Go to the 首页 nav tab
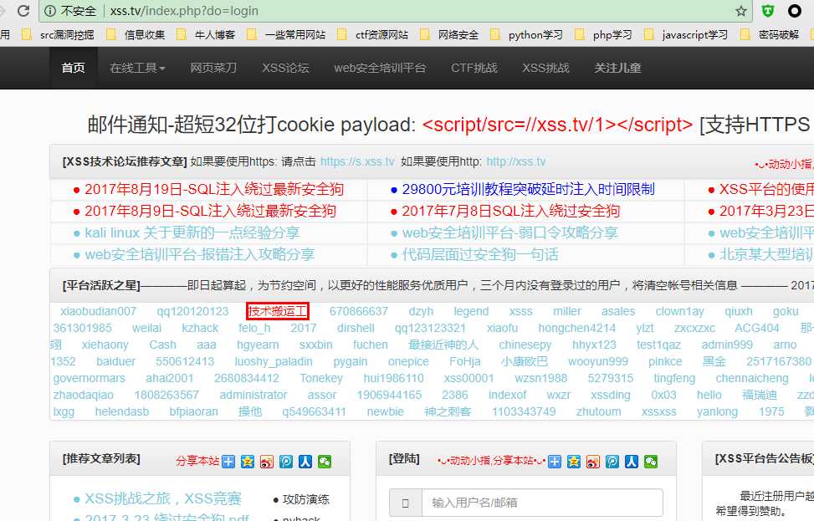This screenshot has width=814, height=521. [x=73, y=68]
